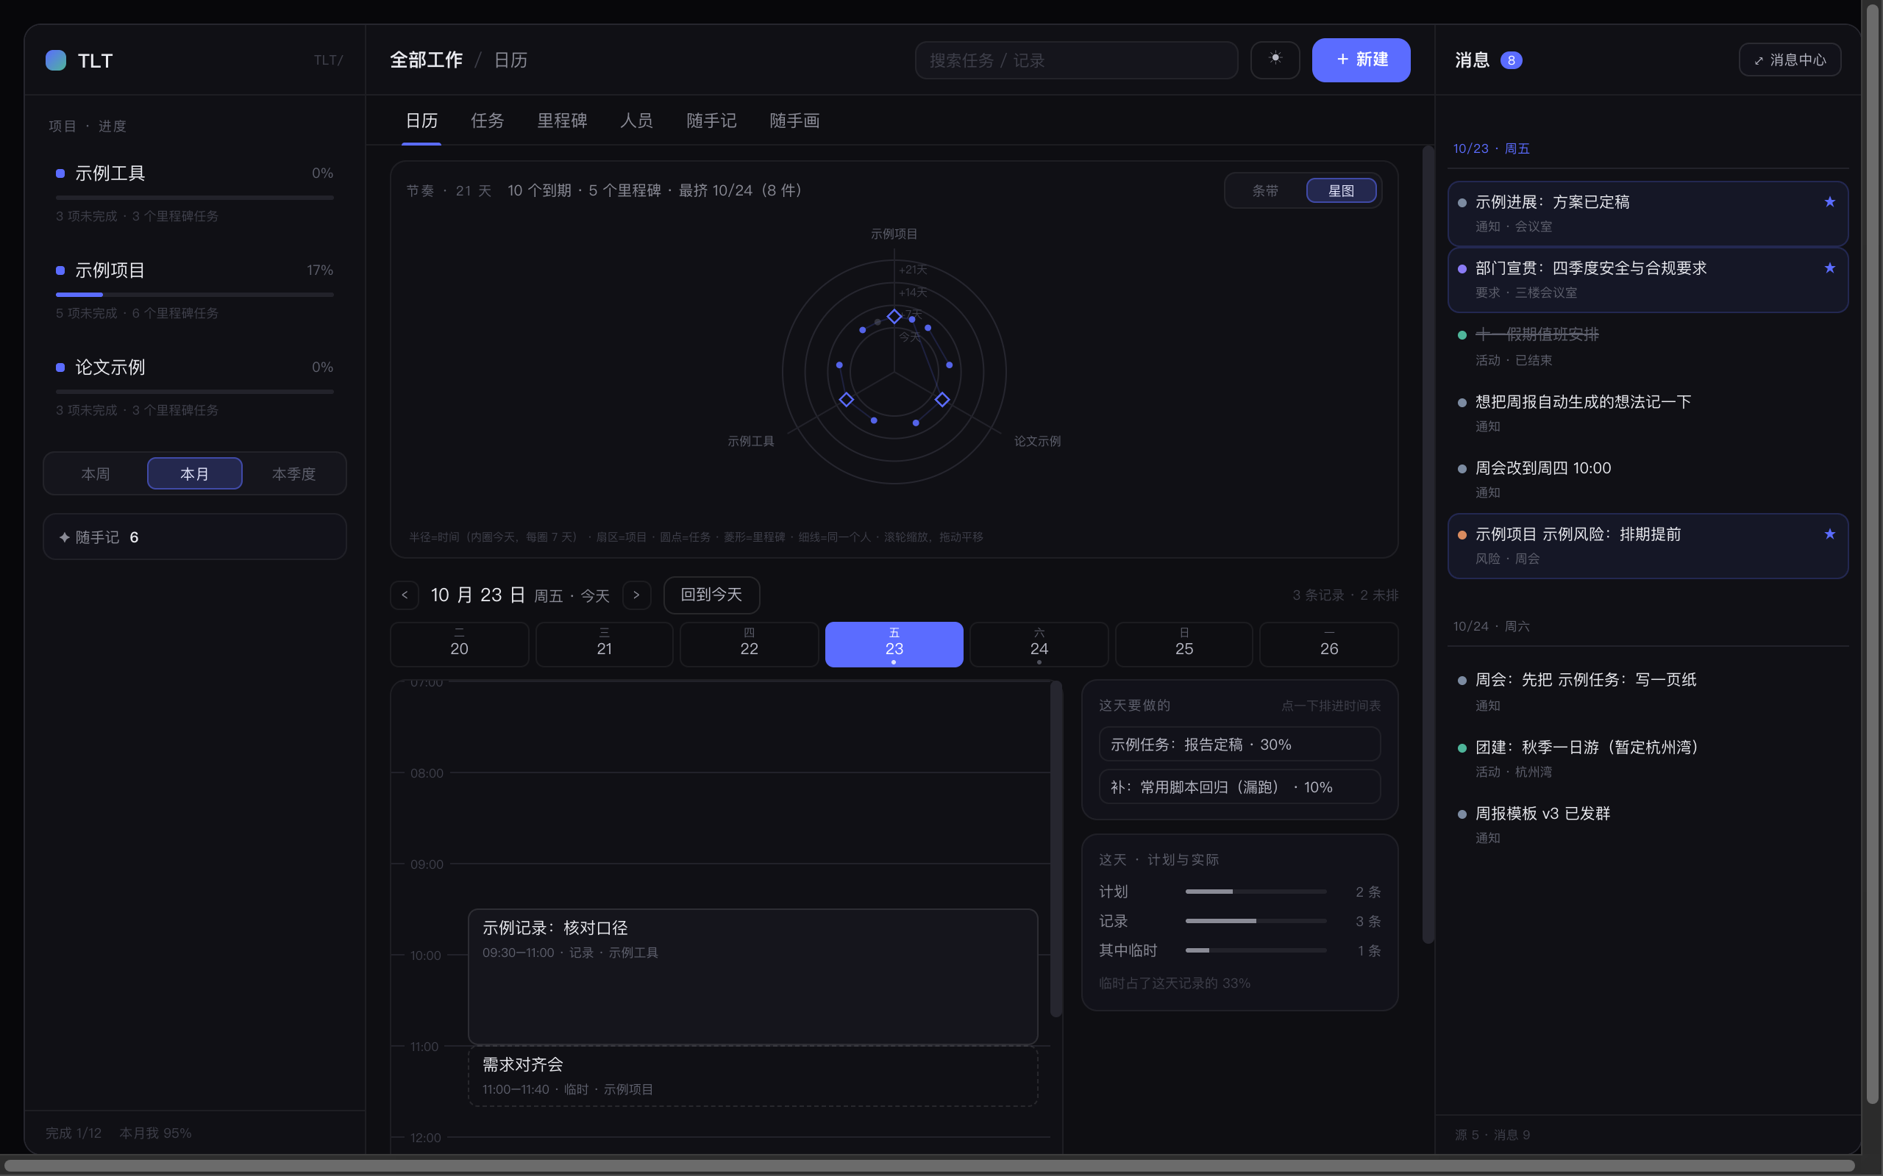Click the green dot of 团建 message

(1462, 747)
